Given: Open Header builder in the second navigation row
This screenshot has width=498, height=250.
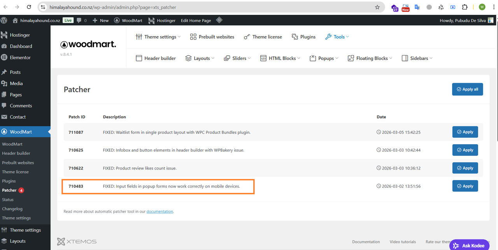Looking at the screenshot, I should tap(156, 58).
